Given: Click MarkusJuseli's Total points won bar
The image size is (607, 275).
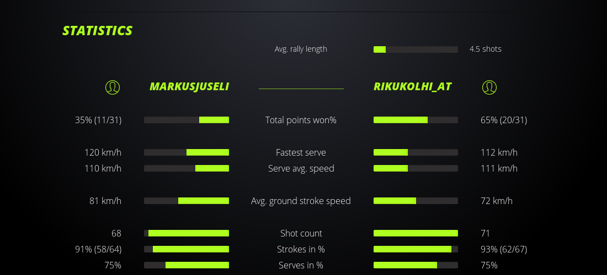Looking at the screenshot, I should [187, 120].
